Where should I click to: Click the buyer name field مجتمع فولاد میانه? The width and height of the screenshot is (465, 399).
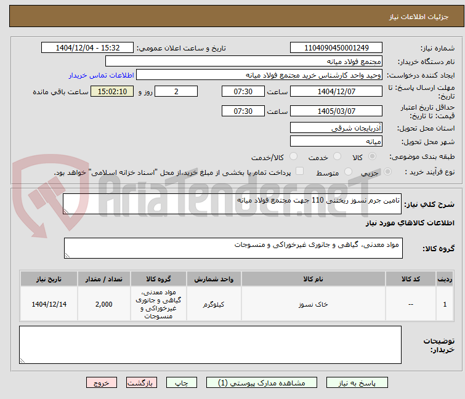(x=244, y=62)
